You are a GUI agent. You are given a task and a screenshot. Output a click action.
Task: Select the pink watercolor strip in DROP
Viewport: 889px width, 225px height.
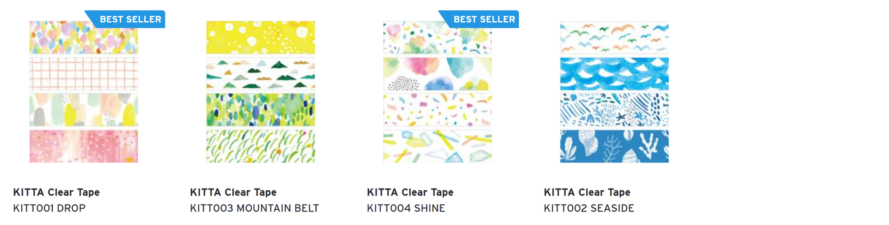point(83,146)
